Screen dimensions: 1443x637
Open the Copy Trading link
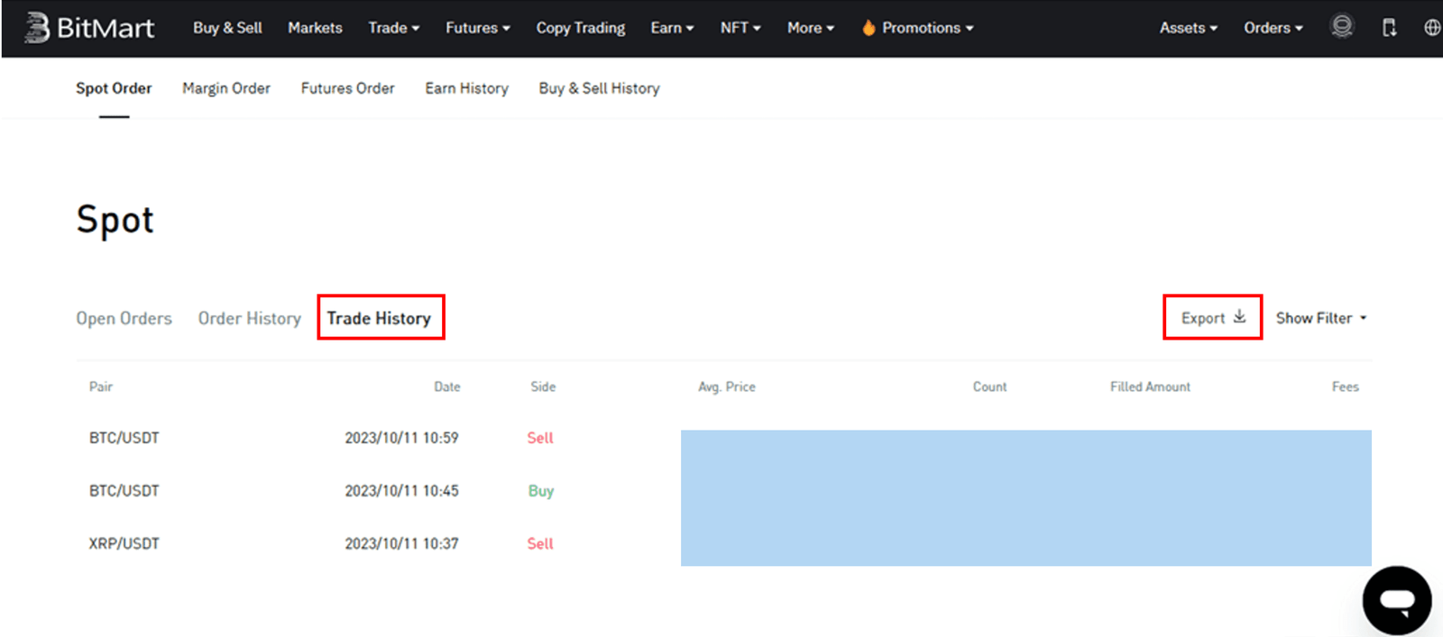580,28
